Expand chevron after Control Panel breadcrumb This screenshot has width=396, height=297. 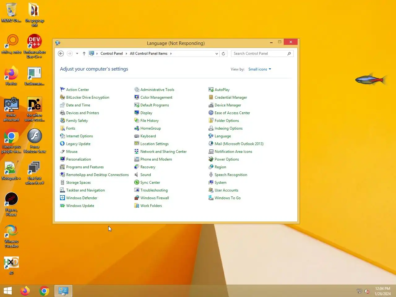point(126,54)
